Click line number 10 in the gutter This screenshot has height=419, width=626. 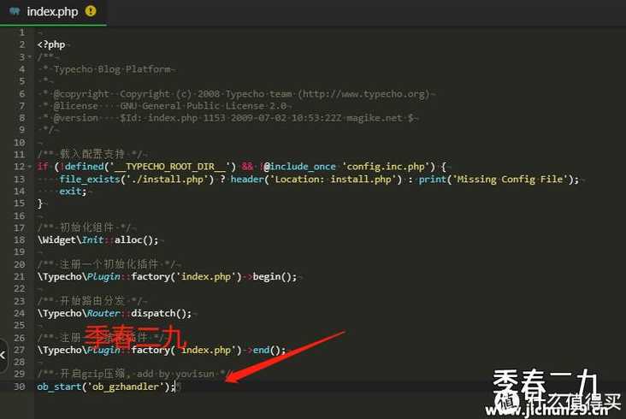coord(20,143)
